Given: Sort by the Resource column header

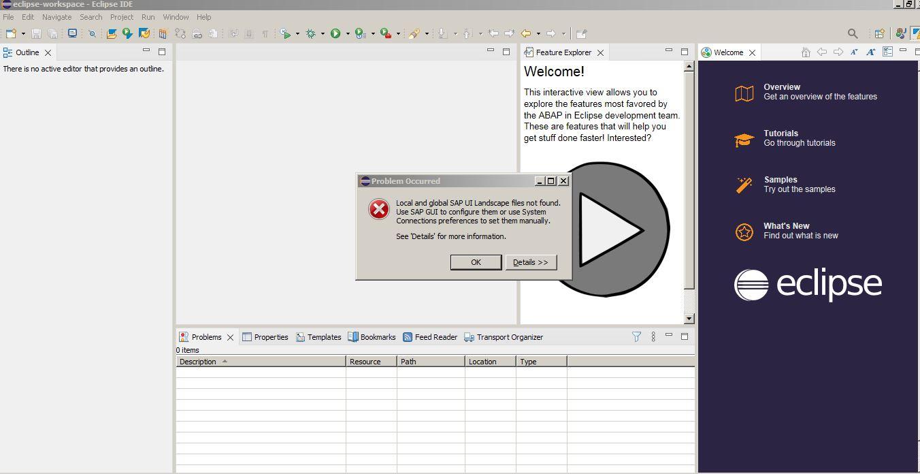Looking at the screenshot, I should point(372,362).
